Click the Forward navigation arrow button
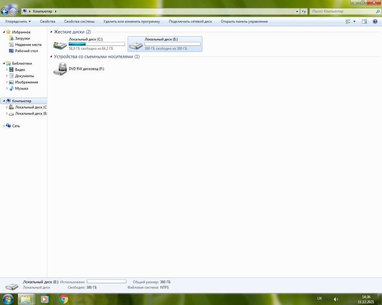The image size is (382, 305). pos(13,11)
